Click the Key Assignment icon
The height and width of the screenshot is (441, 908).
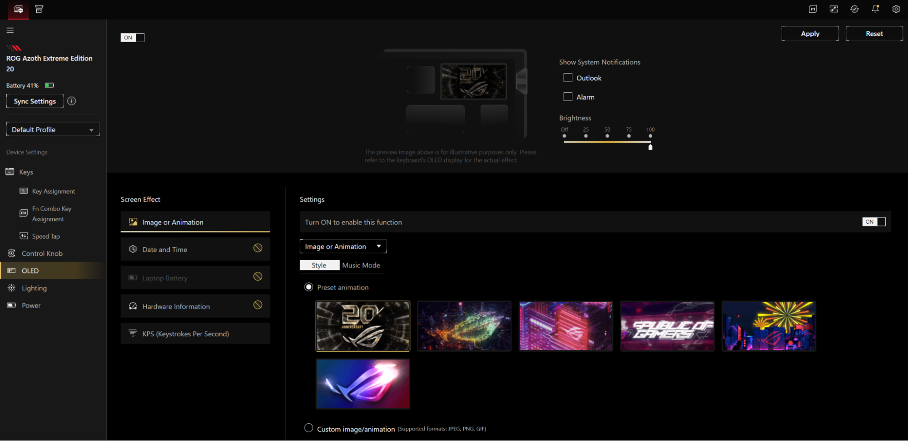point(24,191)
